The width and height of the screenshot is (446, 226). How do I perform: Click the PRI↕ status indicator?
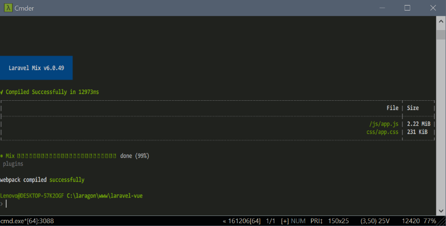point(316,221)
